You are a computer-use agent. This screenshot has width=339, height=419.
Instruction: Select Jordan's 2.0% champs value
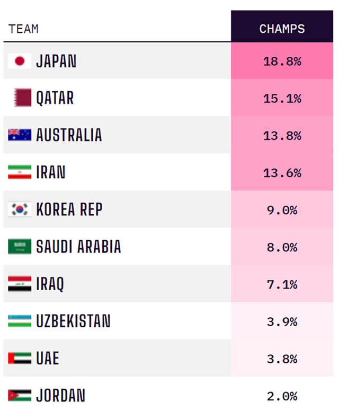(282, 395)
